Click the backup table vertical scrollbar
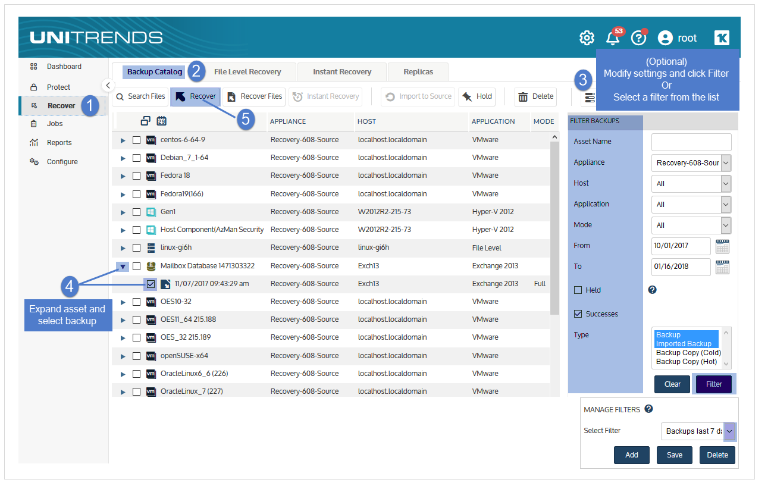The height and width of the screenshot is (492, 771). pyautogui.click(x=555, y=228)
